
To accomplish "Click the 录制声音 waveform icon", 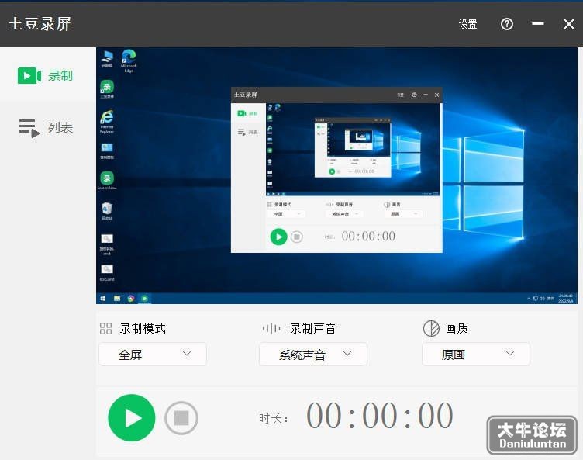I will click(271, 328).
